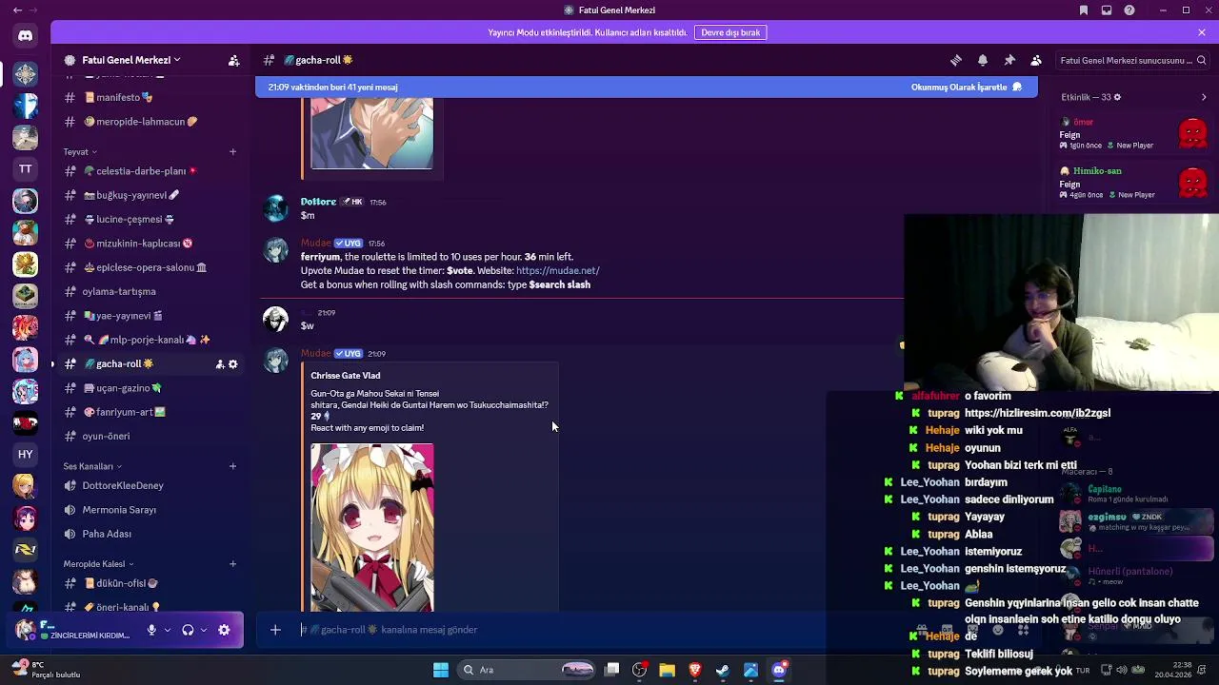Add channel to Meropide Kalesi category
1219x685 pixels.
click(x=232, y=564)
